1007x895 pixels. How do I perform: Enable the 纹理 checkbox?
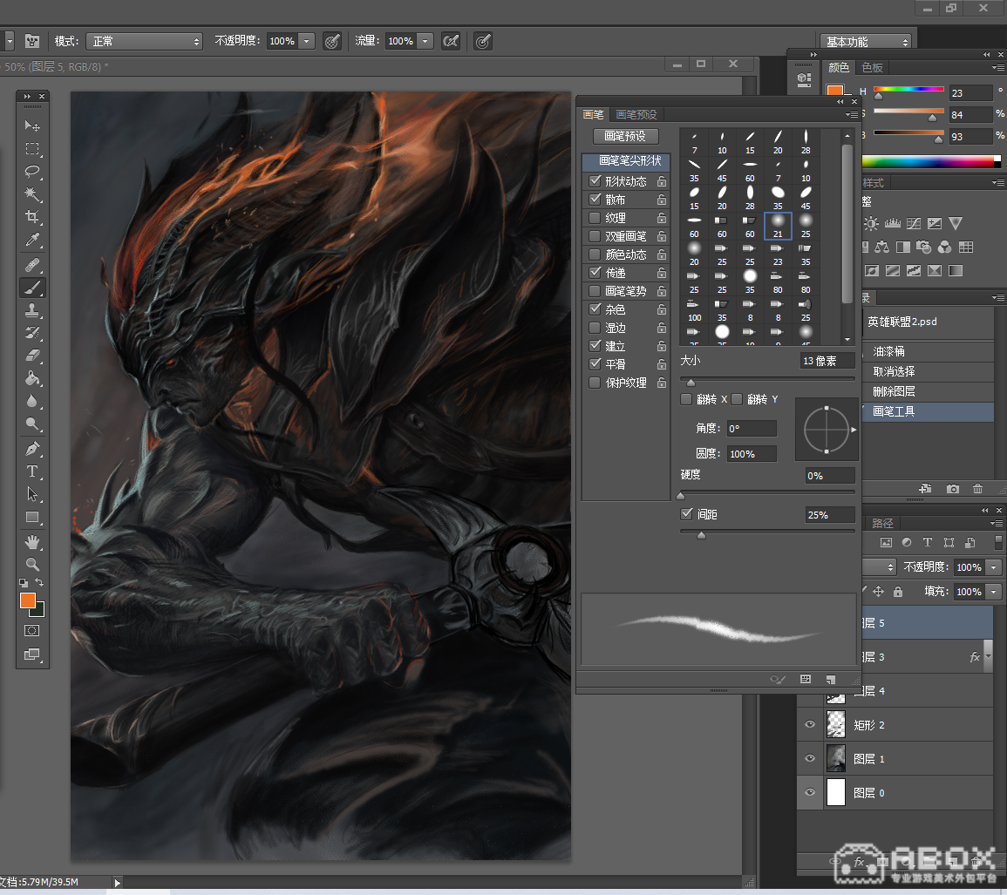pyautogui.click(x=595, y=218)
